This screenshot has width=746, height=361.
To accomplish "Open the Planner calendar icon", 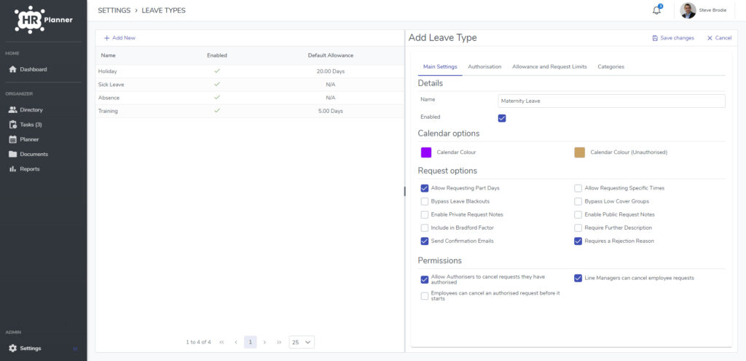I will tap(13, 139).
